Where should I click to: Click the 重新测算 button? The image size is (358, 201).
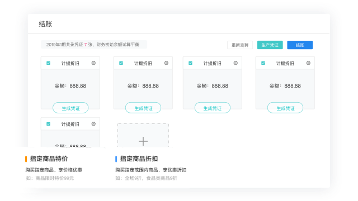pyautogui.click(x=240, y=45)
